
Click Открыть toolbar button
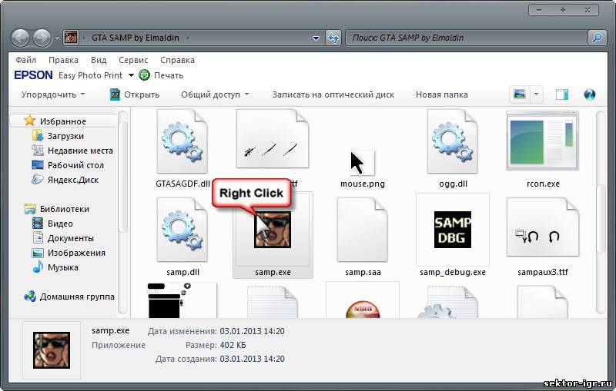click(x=135, y=94)
